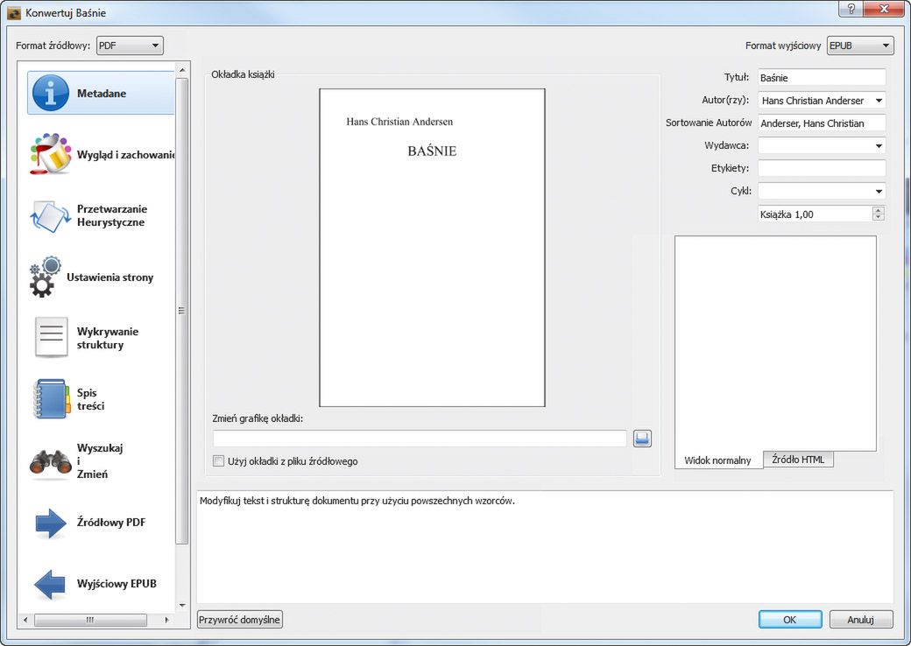Select Przetwarzanie Heurystyczne icon
911x646 pixels.
(51, 216)
